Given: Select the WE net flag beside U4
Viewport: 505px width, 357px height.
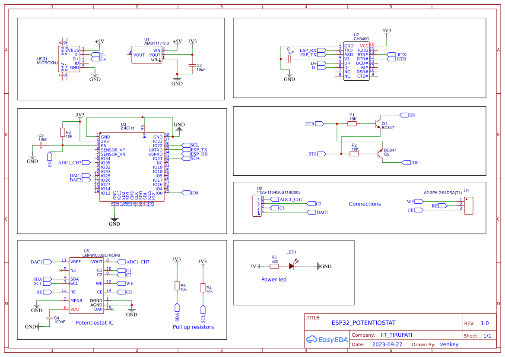Looking at the screenshot, I should [415, 202].
